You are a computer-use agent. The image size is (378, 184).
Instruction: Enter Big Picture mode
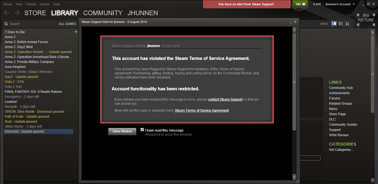(x=366, y=20)
